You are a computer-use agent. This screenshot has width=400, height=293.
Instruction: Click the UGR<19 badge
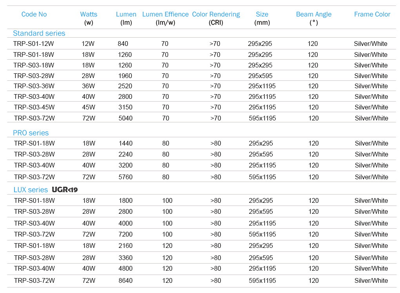coord(65,189)
